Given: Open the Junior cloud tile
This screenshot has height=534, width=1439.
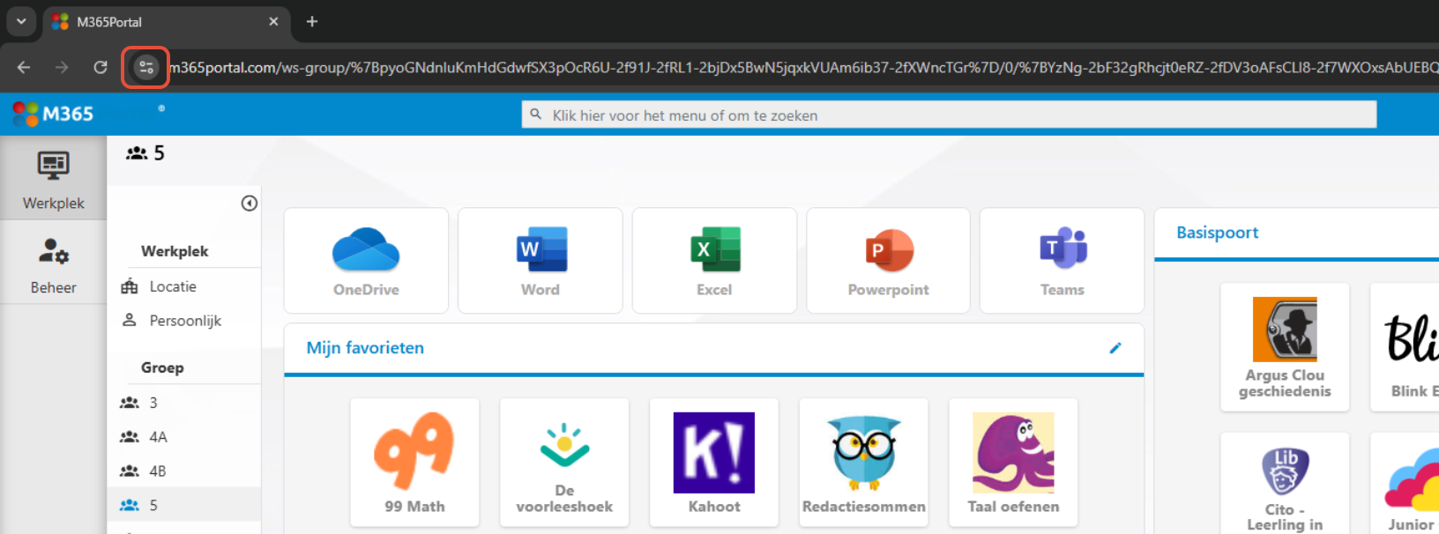Looking at the screenshot, I should click(x=1405, y=483).
